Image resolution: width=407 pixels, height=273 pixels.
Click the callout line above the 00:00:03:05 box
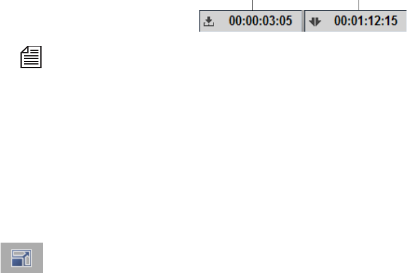click(x=253, y=5)
